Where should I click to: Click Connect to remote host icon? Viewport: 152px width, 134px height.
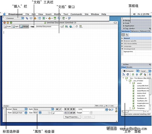pos(124,74)
